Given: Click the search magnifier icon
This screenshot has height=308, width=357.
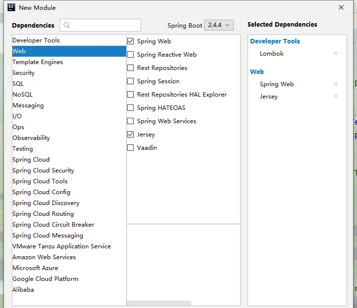Looking at the screenshot, I should click(66, 25).
